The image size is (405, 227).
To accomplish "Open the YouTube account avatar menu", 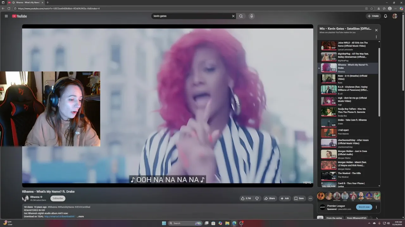I will click(395, 16).
